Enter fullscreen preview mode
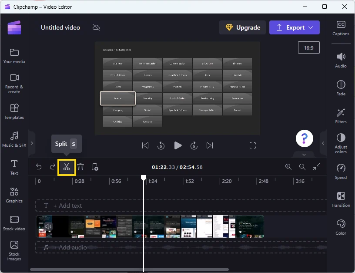 (253, 145)
